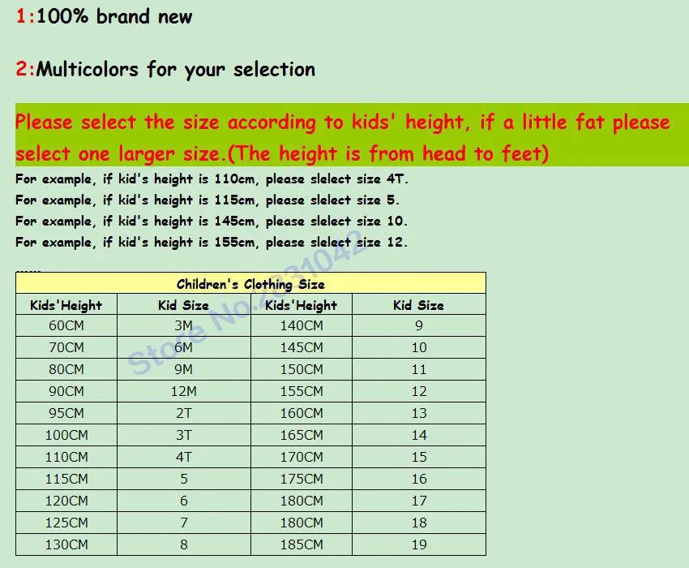Viewport: 689px width, 568px height.
Task: Click the red '1:100% brand new' heading
Action: pyautogui.click(x=104, y=16)
